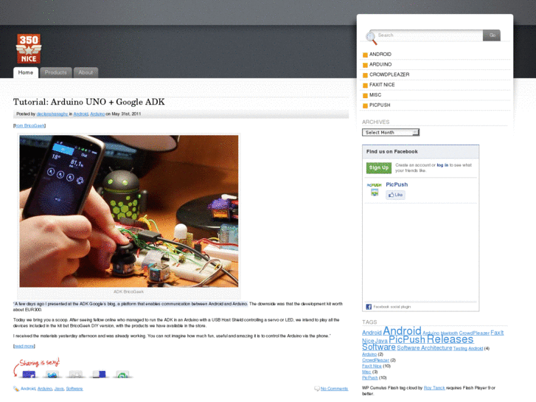
Task: Click the 350 Nice site logo
Action: pos(29,49)
